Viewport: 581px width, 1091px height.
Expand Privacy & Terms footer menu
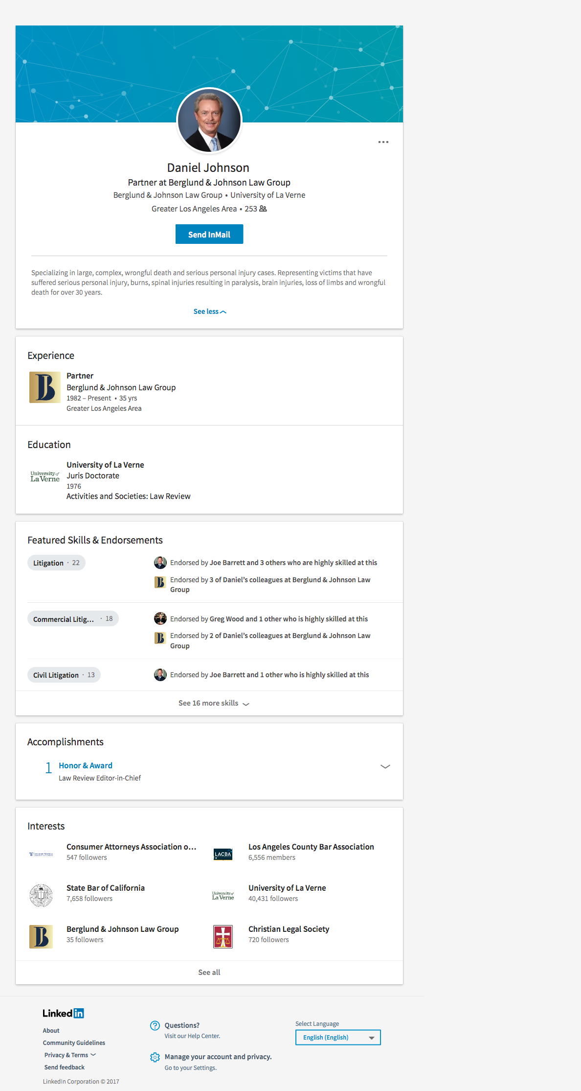pyautogui.click(x=70, y=1055)
